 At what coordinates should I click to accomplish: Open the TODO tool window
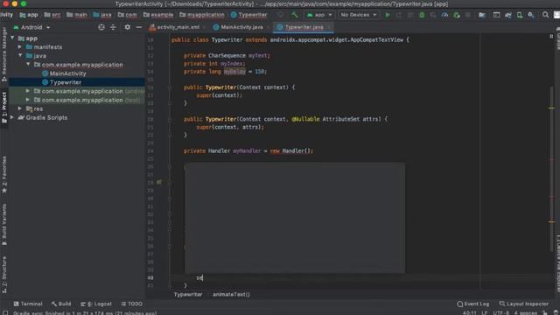click(132, 304)
